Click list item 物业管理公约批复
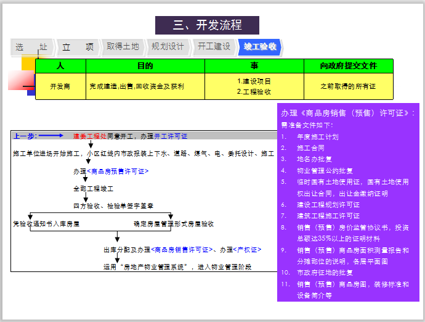The width and height of the screenshot is (425, 322). point(325,171)
